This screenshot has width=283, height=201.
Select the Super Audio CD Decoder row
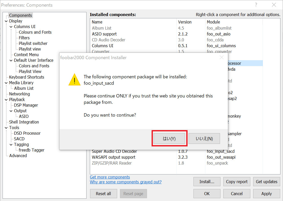tap(176, 151)
